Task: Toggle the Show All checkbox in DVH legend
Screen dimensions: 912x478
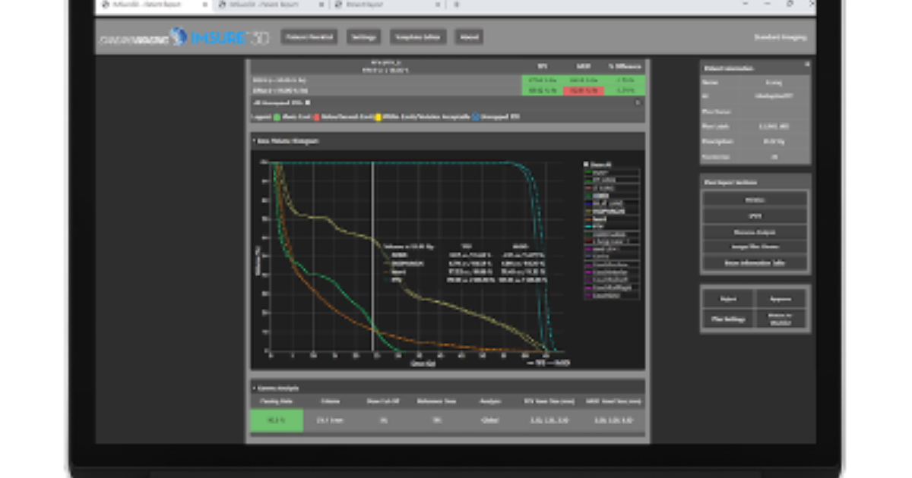Action: (x=585, y=164)
